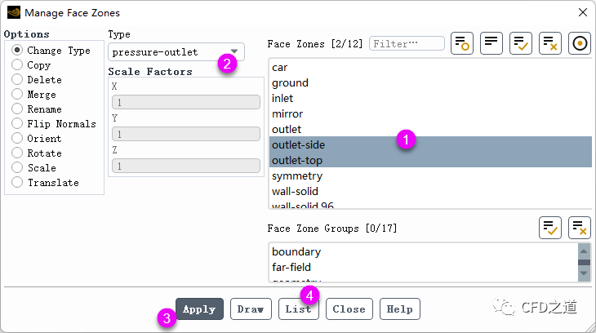Click the circular dot icon above Face Zones
596x333 pixels.
tap(580, 43)
